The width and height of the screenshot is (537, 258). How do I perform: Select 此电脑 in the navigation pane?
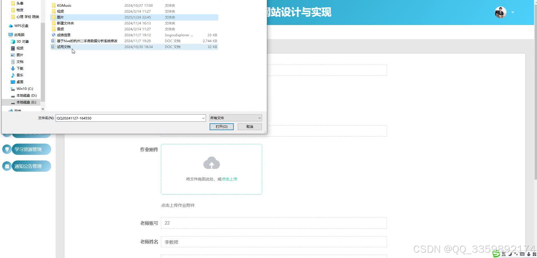[19, 35]
